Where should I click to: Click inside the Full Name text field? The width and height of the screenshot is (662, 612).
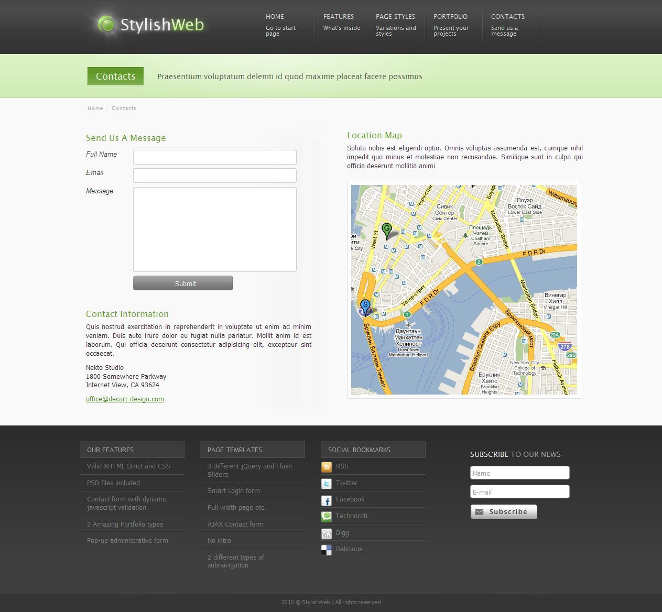(x=214, y=157)
